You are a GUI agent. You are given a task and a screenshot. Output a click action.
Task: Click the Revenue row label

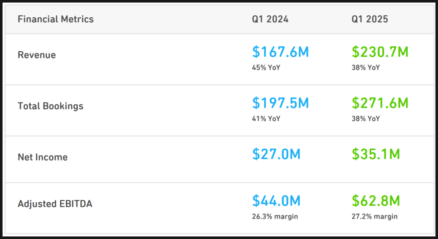(x=37, y=55)
